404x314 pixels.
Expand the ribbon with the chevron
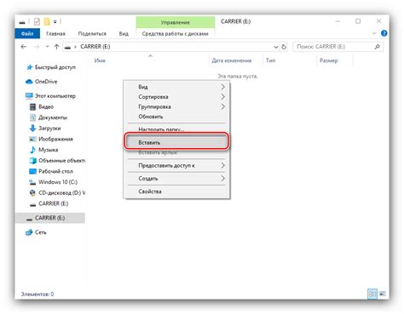click(x=374, y=33)
